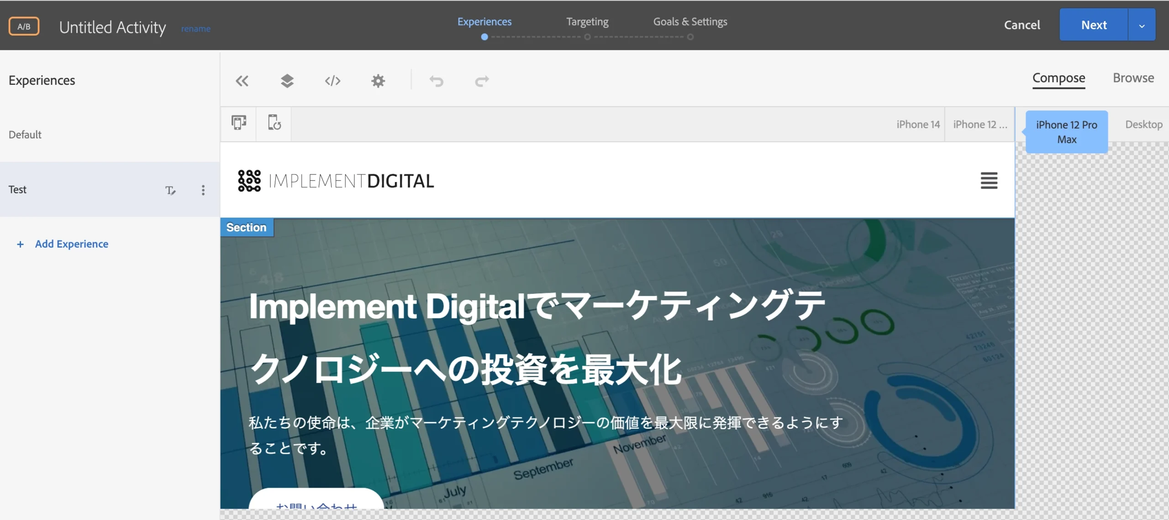This screenshot has height=520, width=1169.
Task: Switch to Compose mode
Action: [x=1058, y=78]
